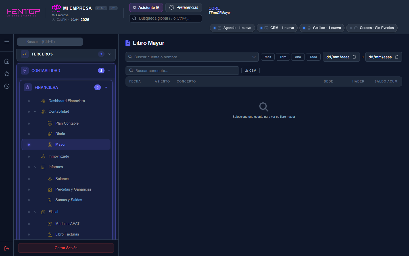The width and height of the screenshot is (409, 256).
Task: Open the account search dropdown
Action: coord(254,57)
